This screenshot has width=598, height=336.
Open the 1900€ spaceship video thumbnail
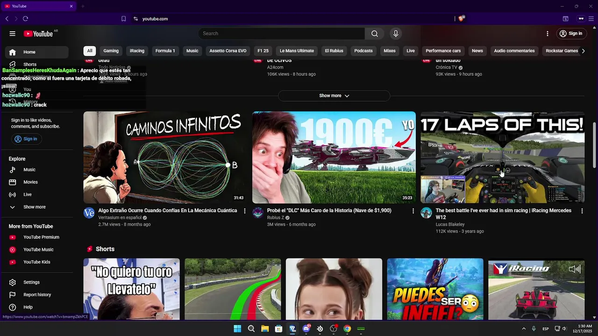[334, 157]
